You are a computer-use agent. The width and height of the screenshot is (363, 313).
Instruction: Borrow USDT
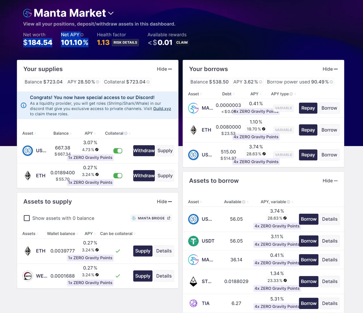pos(309,241)
